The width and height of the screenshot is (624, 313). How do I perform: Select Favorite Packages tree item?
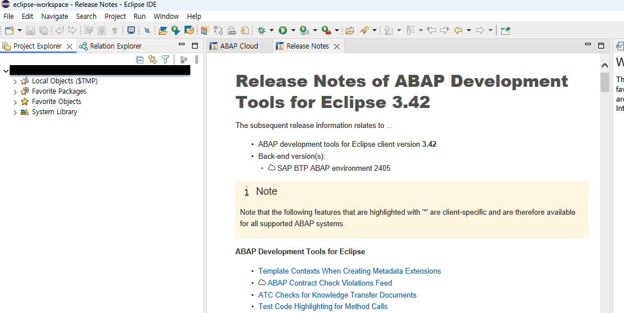59,91
